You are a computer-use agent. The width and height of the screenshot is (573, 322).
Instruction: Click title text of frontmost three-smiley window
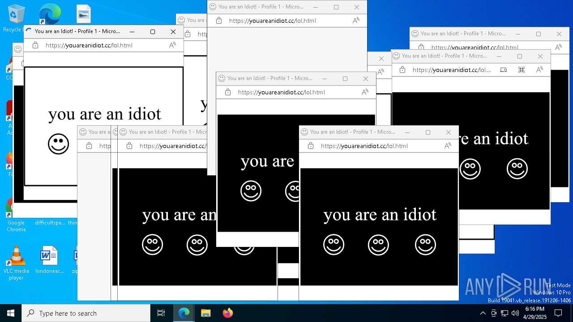[x=353, y=132]
